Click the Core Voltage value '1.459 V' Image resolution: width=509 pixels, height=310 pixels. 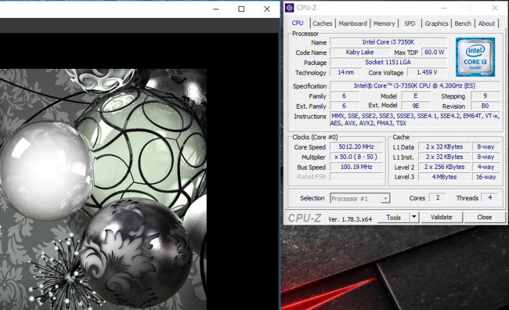click(x=427, y=72)
